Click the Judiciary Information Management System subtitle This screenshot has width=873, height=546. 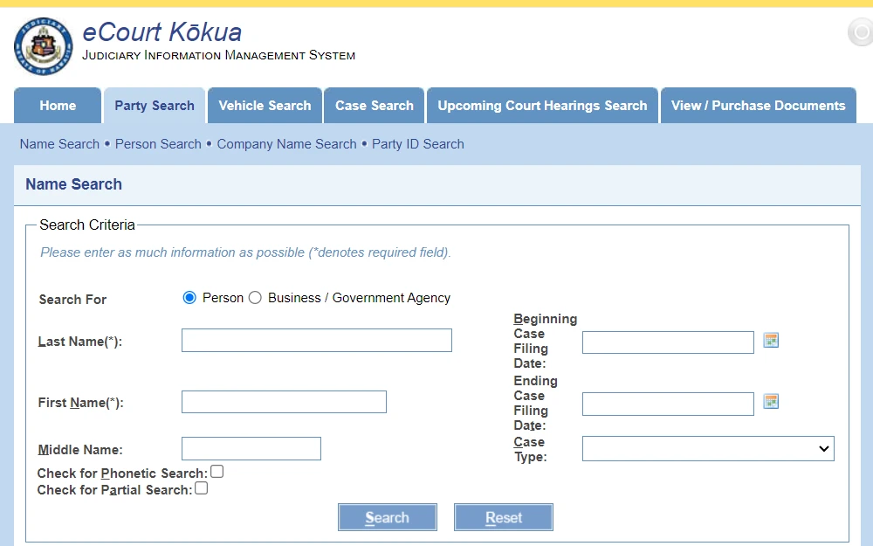click(219, 55)
